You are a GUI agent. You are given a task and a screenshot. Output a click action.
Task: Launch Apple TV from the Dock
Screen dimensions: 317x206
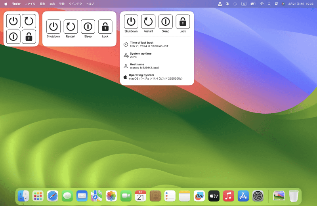pos(214,196)
